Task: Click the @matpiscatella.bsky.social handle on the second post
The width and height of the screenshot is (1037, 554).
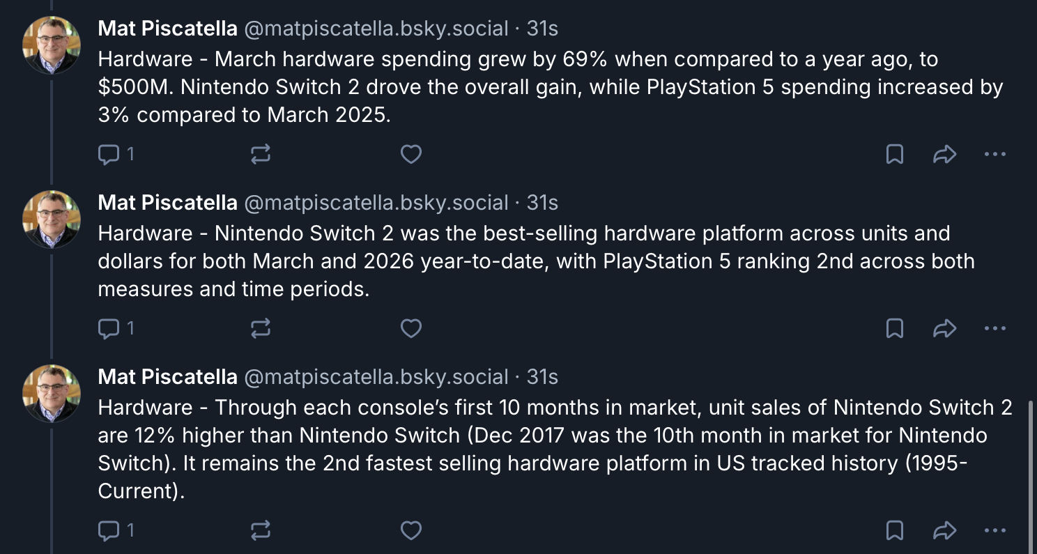Action: pyautogui.click(x=375, y=203)
